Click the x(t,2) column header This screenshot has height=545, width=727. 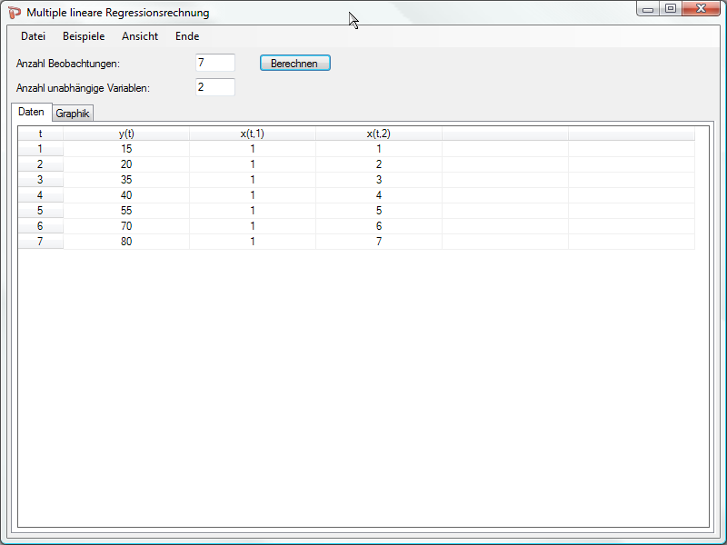point(378,134)
